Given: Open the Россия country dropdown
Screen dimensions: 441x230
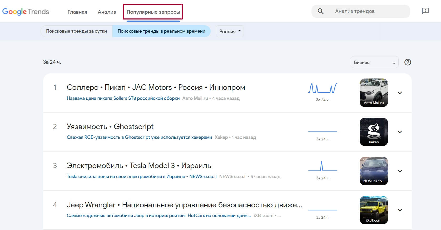Looking at the screenshot, I should 230,31.
